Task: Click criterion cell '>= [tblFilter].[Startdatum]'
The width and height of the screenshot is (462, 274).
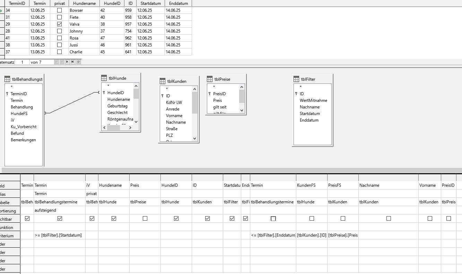Action: coord(59,235)
